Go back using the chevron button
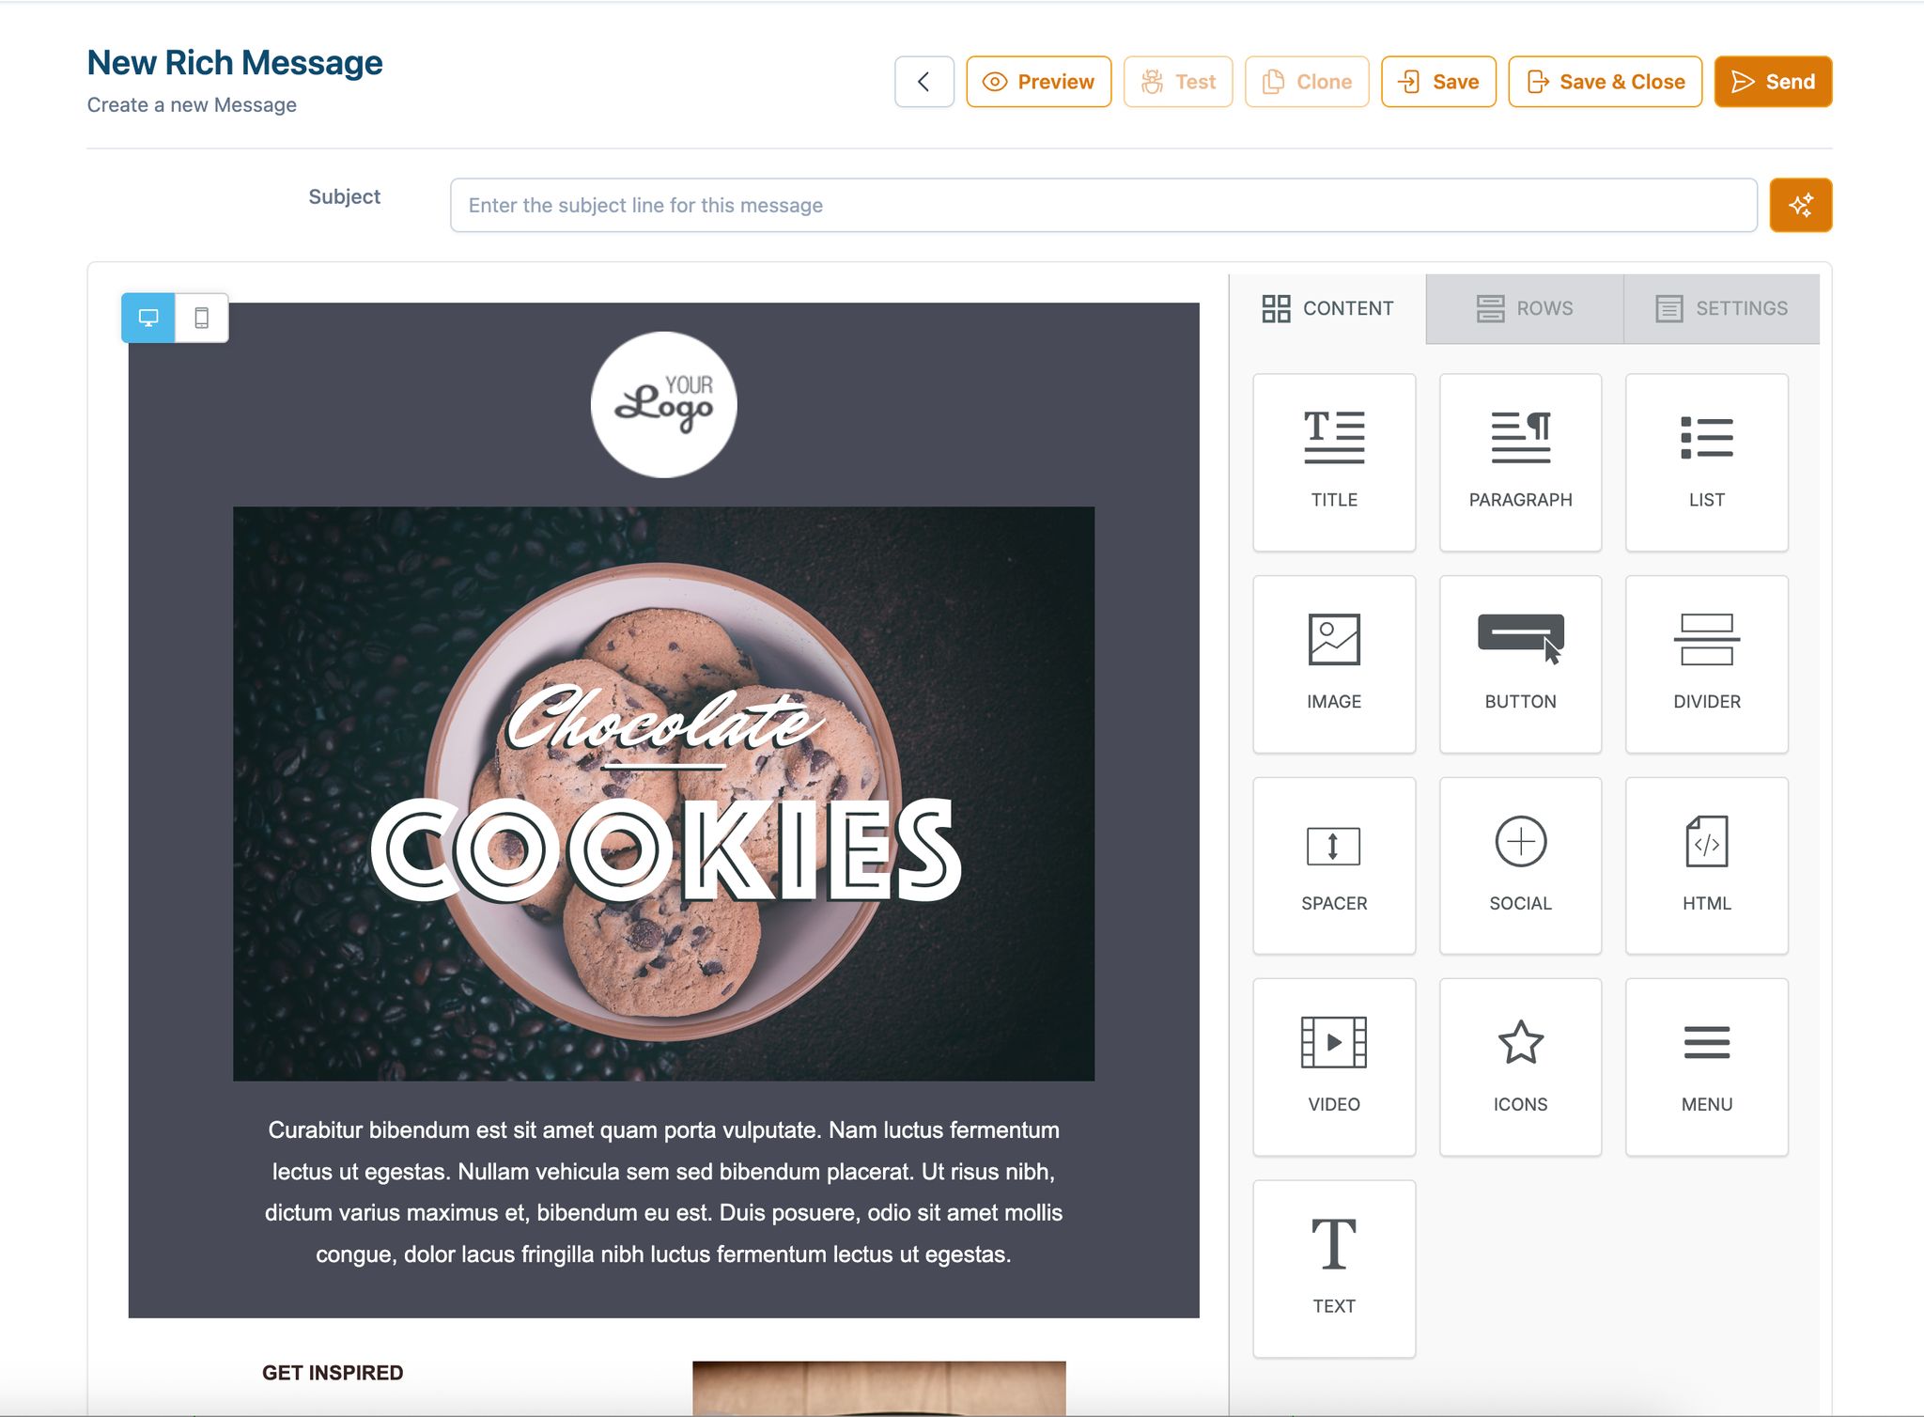 pos(924,82)
